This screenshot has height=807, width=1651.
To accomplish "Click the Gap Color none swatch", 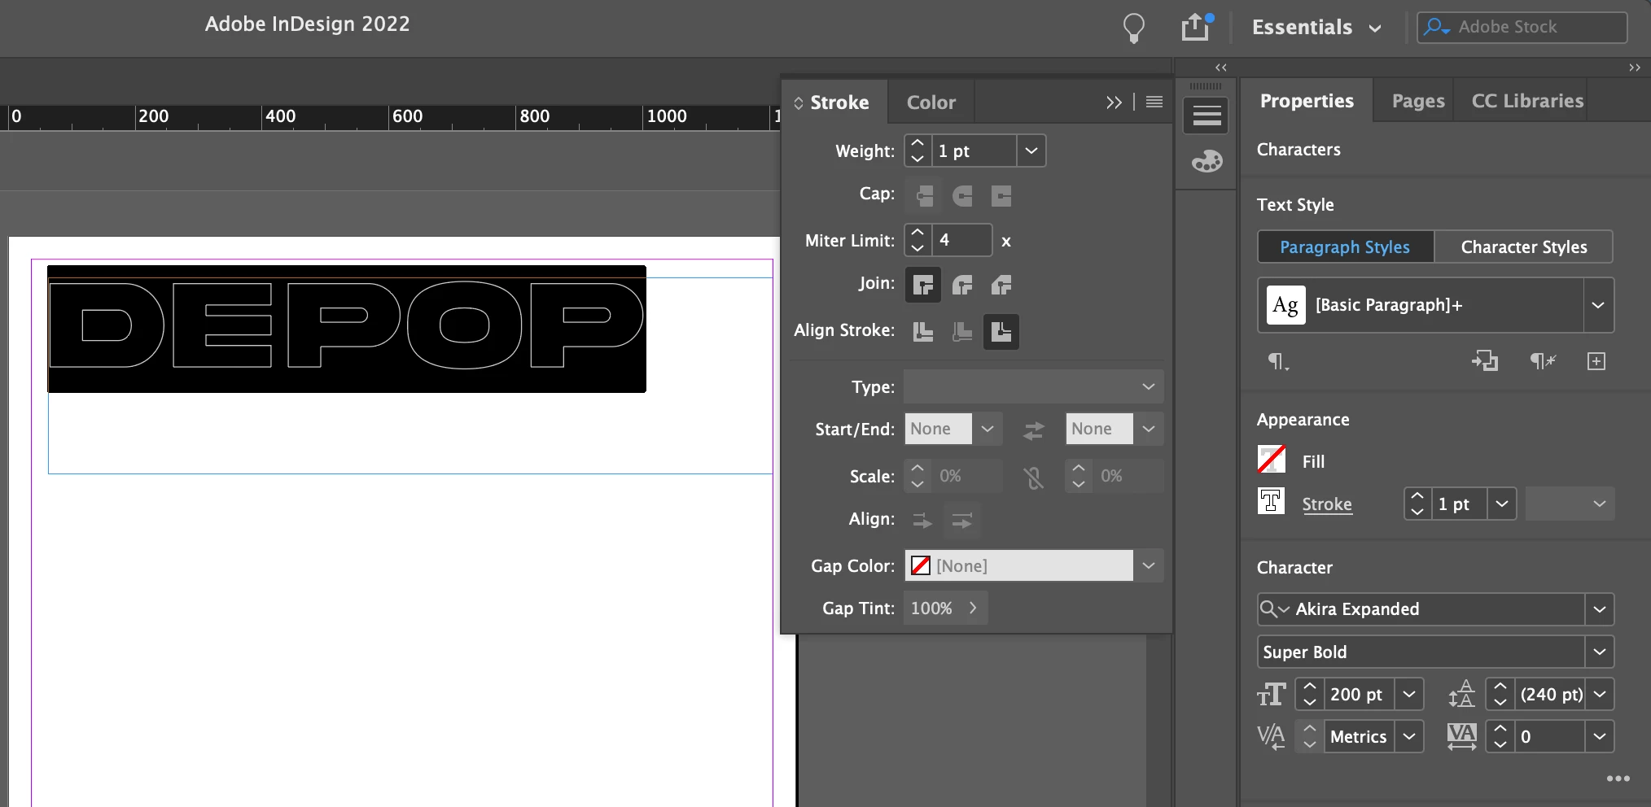I will pyautogui.click(x=921, y=565).
